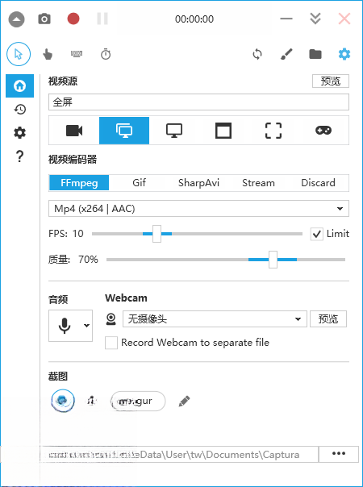Screen dimensions: 363x487
Task: Enable Record Webcam to separate file
Action: point(111,343)
